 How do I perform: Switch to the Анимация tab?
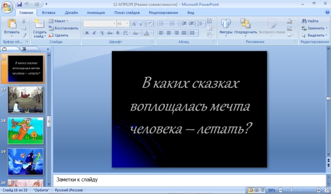[96, 13]
